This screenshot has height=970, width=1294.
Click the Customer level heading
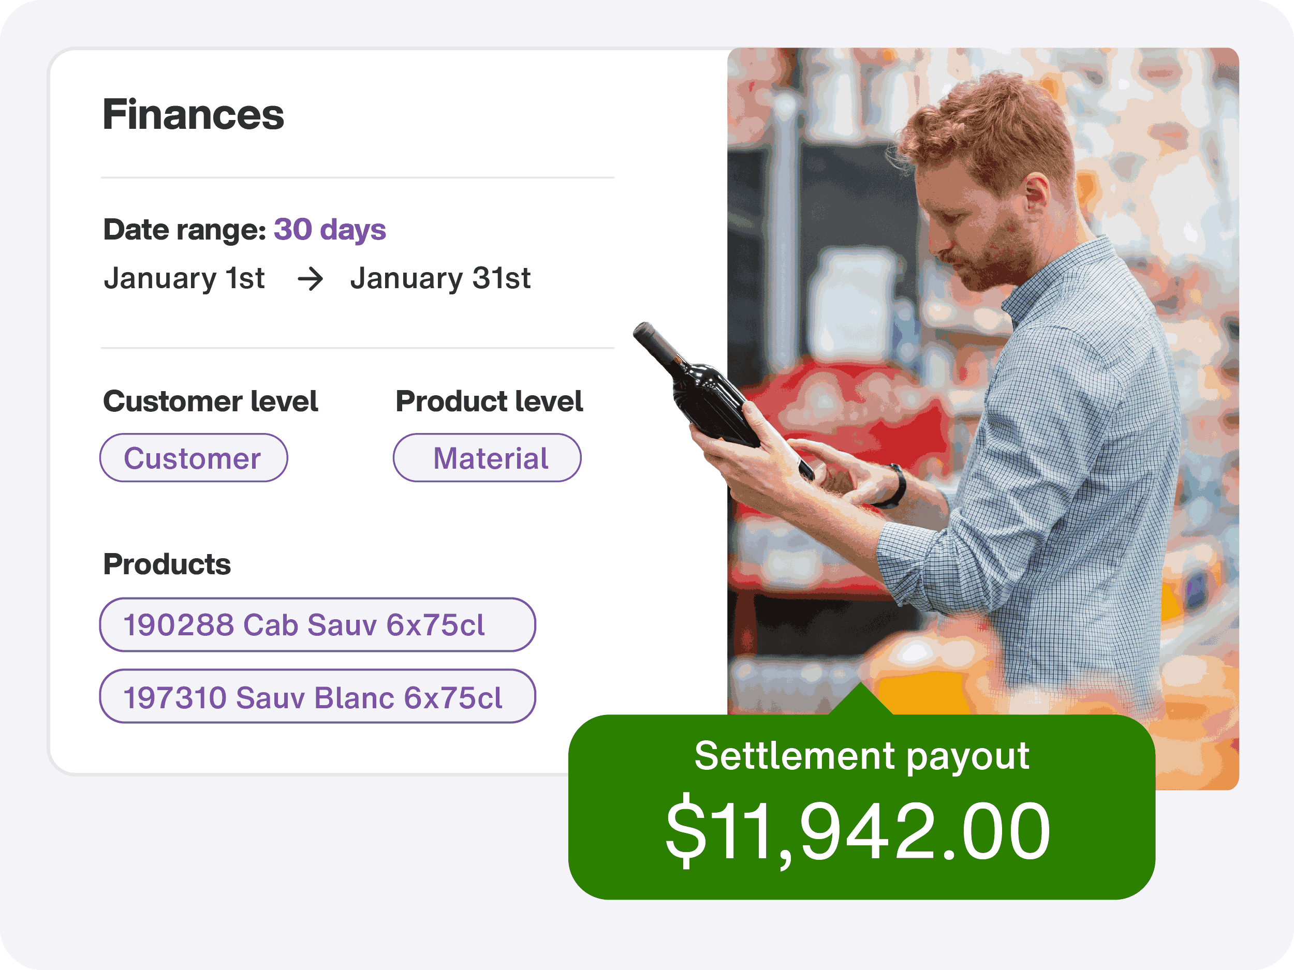click(211, 401)
